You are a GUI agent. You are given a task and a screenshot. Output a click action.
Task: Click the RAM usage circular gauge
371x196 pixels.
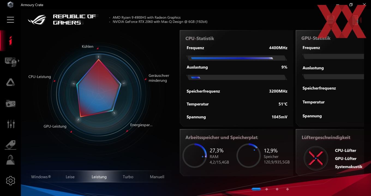pos(195,156)
